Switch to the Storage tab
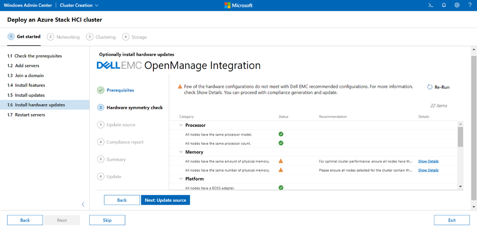Image resolution: width=477 pixels, height=228 pixels. [135, 37]
